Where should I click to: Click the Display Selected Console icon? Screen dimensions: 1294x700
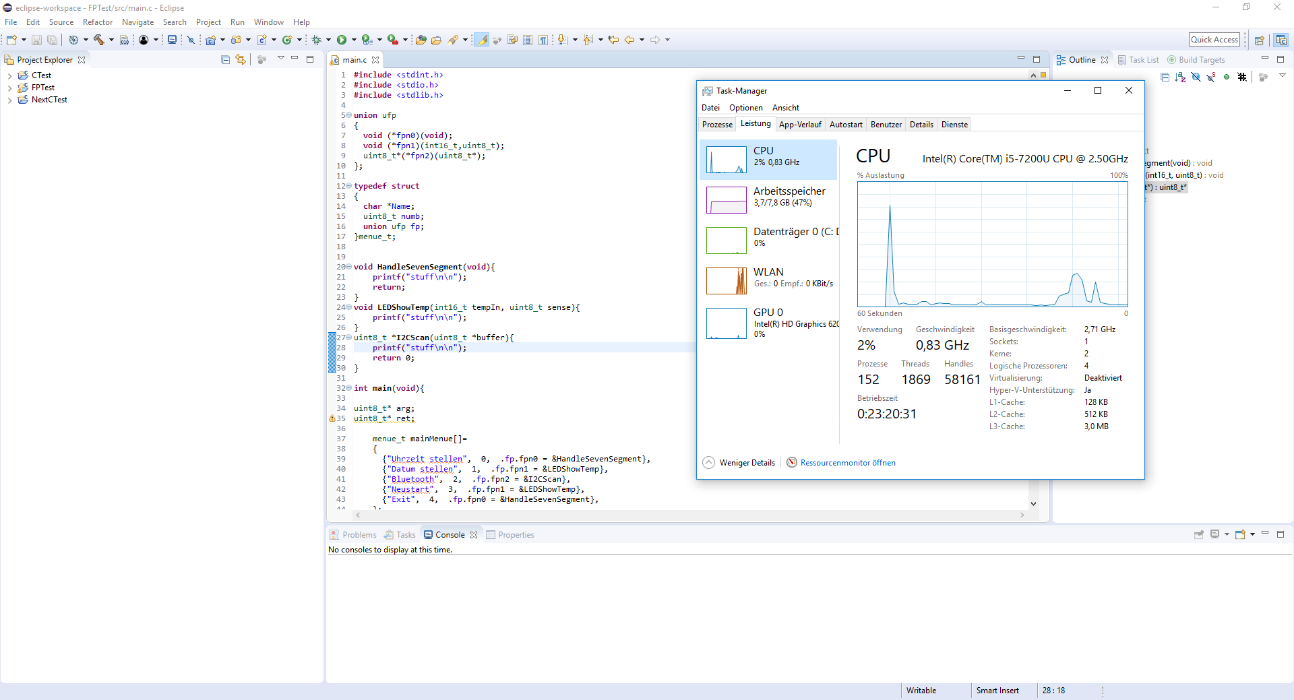pos(1214,535)
